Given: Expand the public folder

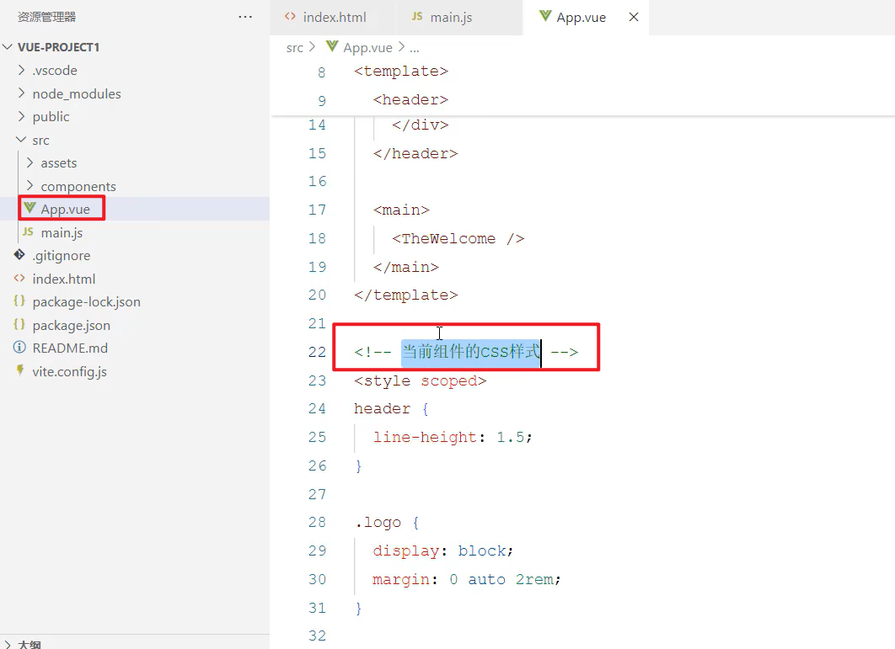Looking at the screenshot, I should click(21, 116).
